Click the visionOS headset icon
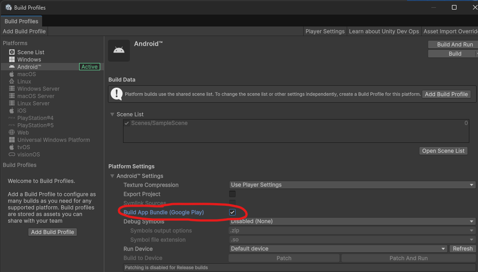The height and width of the screenshot is (272, 478). click(12, 154)
